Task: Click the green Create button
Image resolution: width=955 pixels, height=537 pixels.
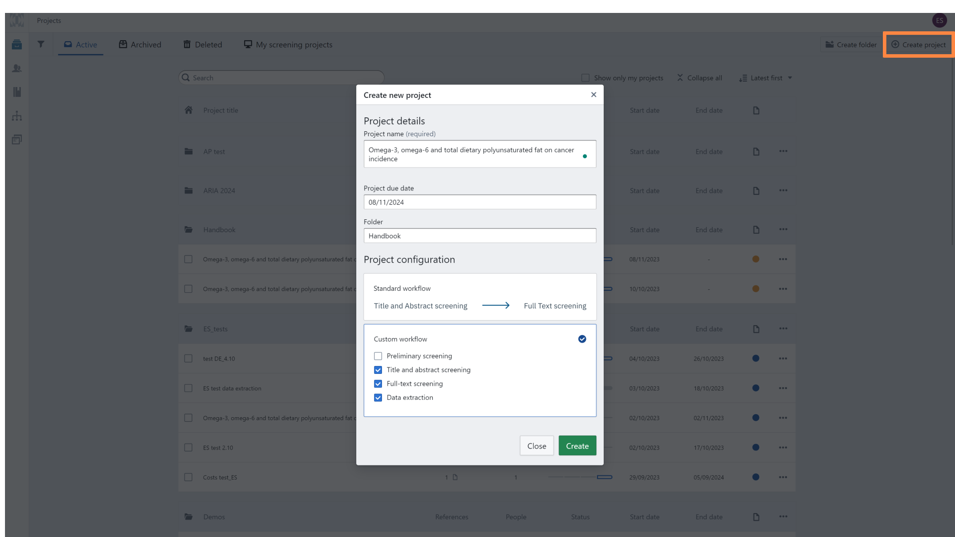Action: pyautogui.click(x=577, y=446)
